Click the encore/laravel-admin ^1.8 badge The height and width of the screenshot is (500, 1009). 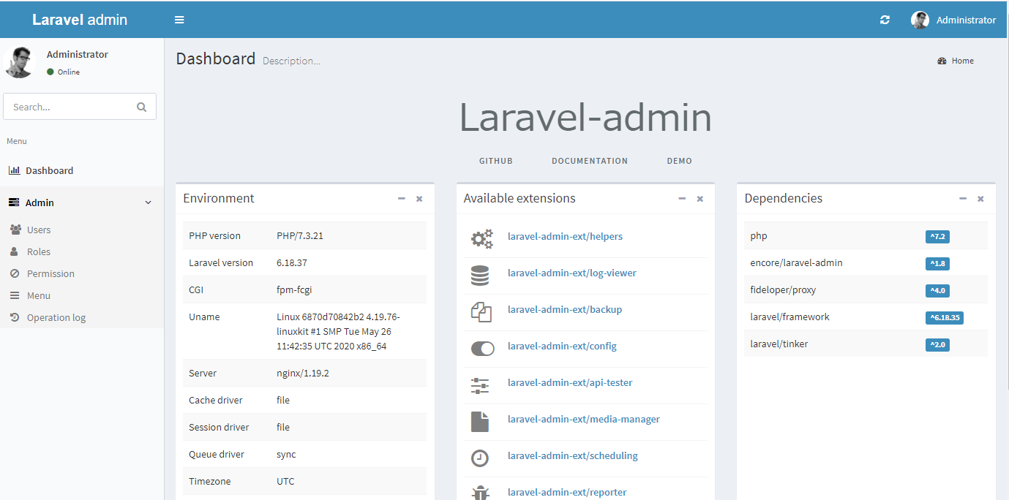click(937, 264)
